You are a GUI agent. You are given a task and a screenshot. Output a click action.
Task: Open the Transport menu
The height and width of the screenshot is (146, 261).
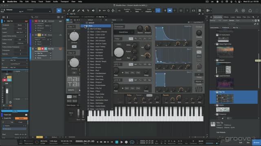(64, 2)
